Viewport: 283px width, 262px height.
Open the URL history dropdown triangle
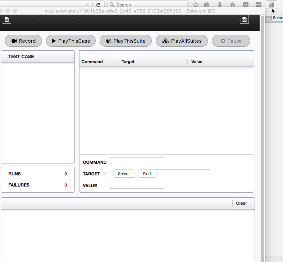(x=87, y=5)
